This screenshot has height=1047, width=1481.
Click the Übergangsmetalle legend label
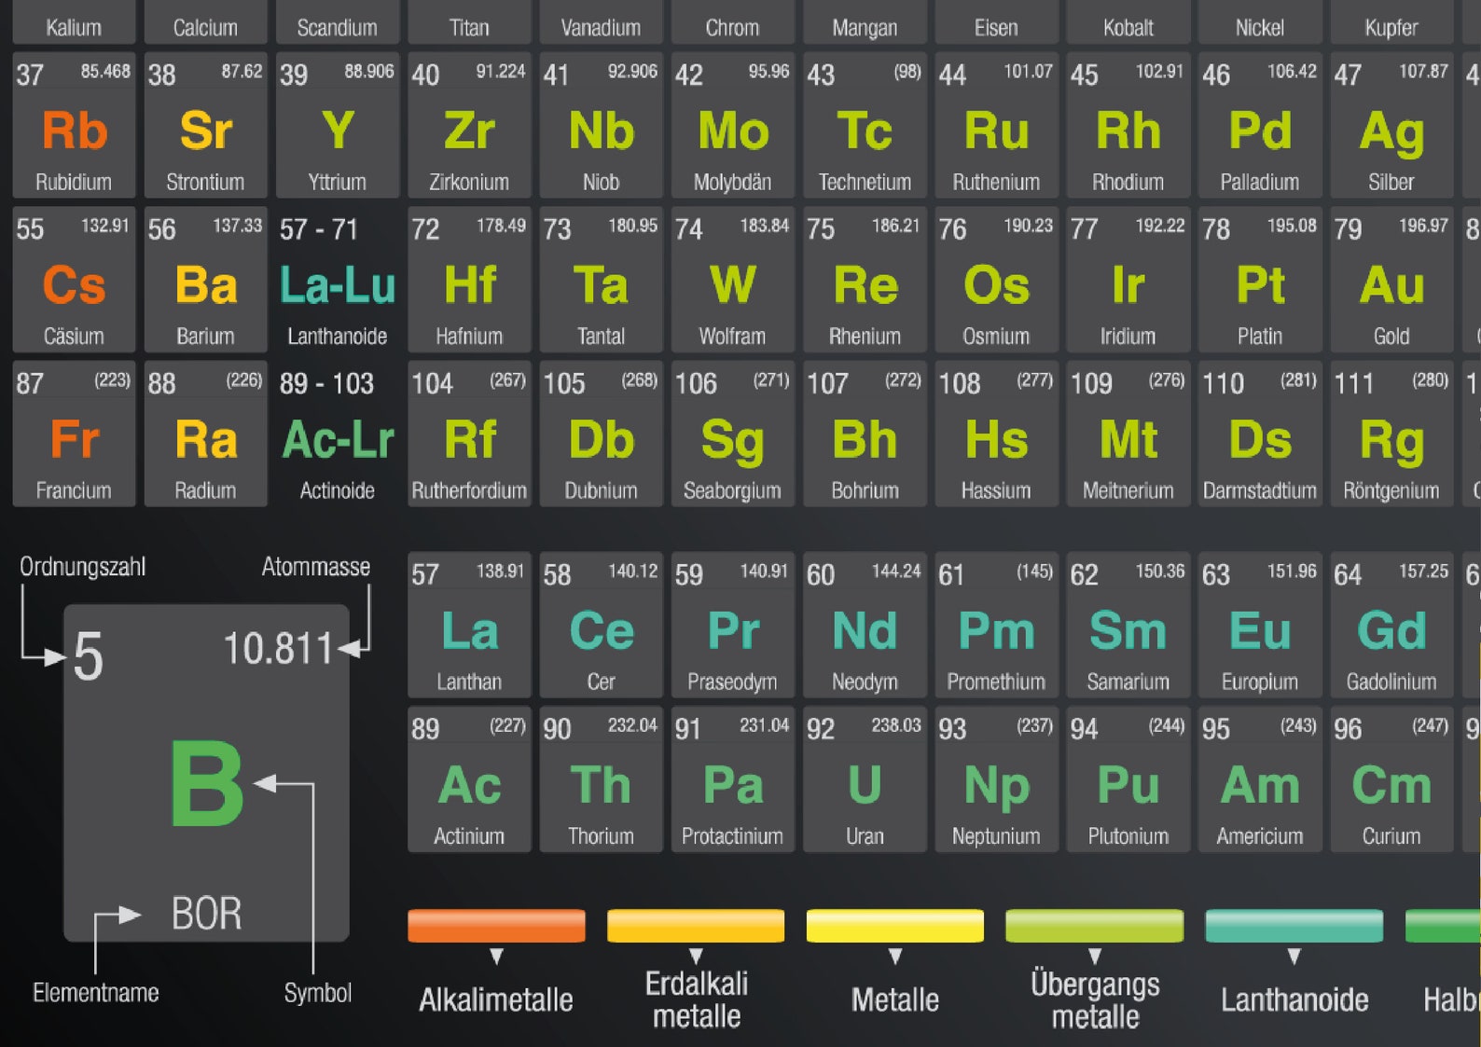pyautogui.click(x=1096, y=999)
